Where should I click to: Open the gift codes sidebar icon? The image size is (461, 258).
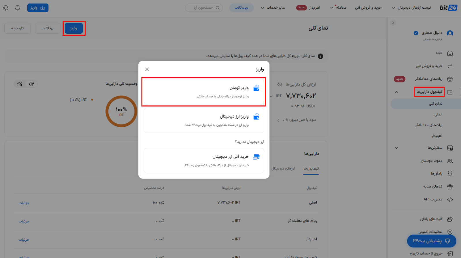click(450, 187)
